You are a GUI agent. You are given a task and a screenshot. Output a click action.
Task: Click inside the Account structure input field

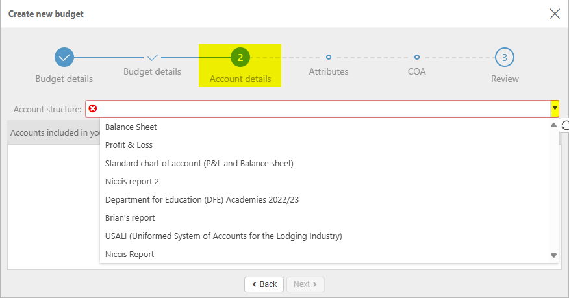[318, 108]
